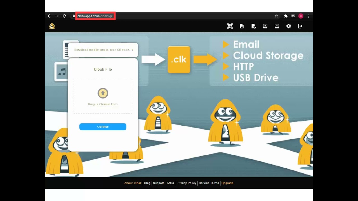Click the address bar URL cloakapps.com/cloak/qr

click(x=95, y=16)
